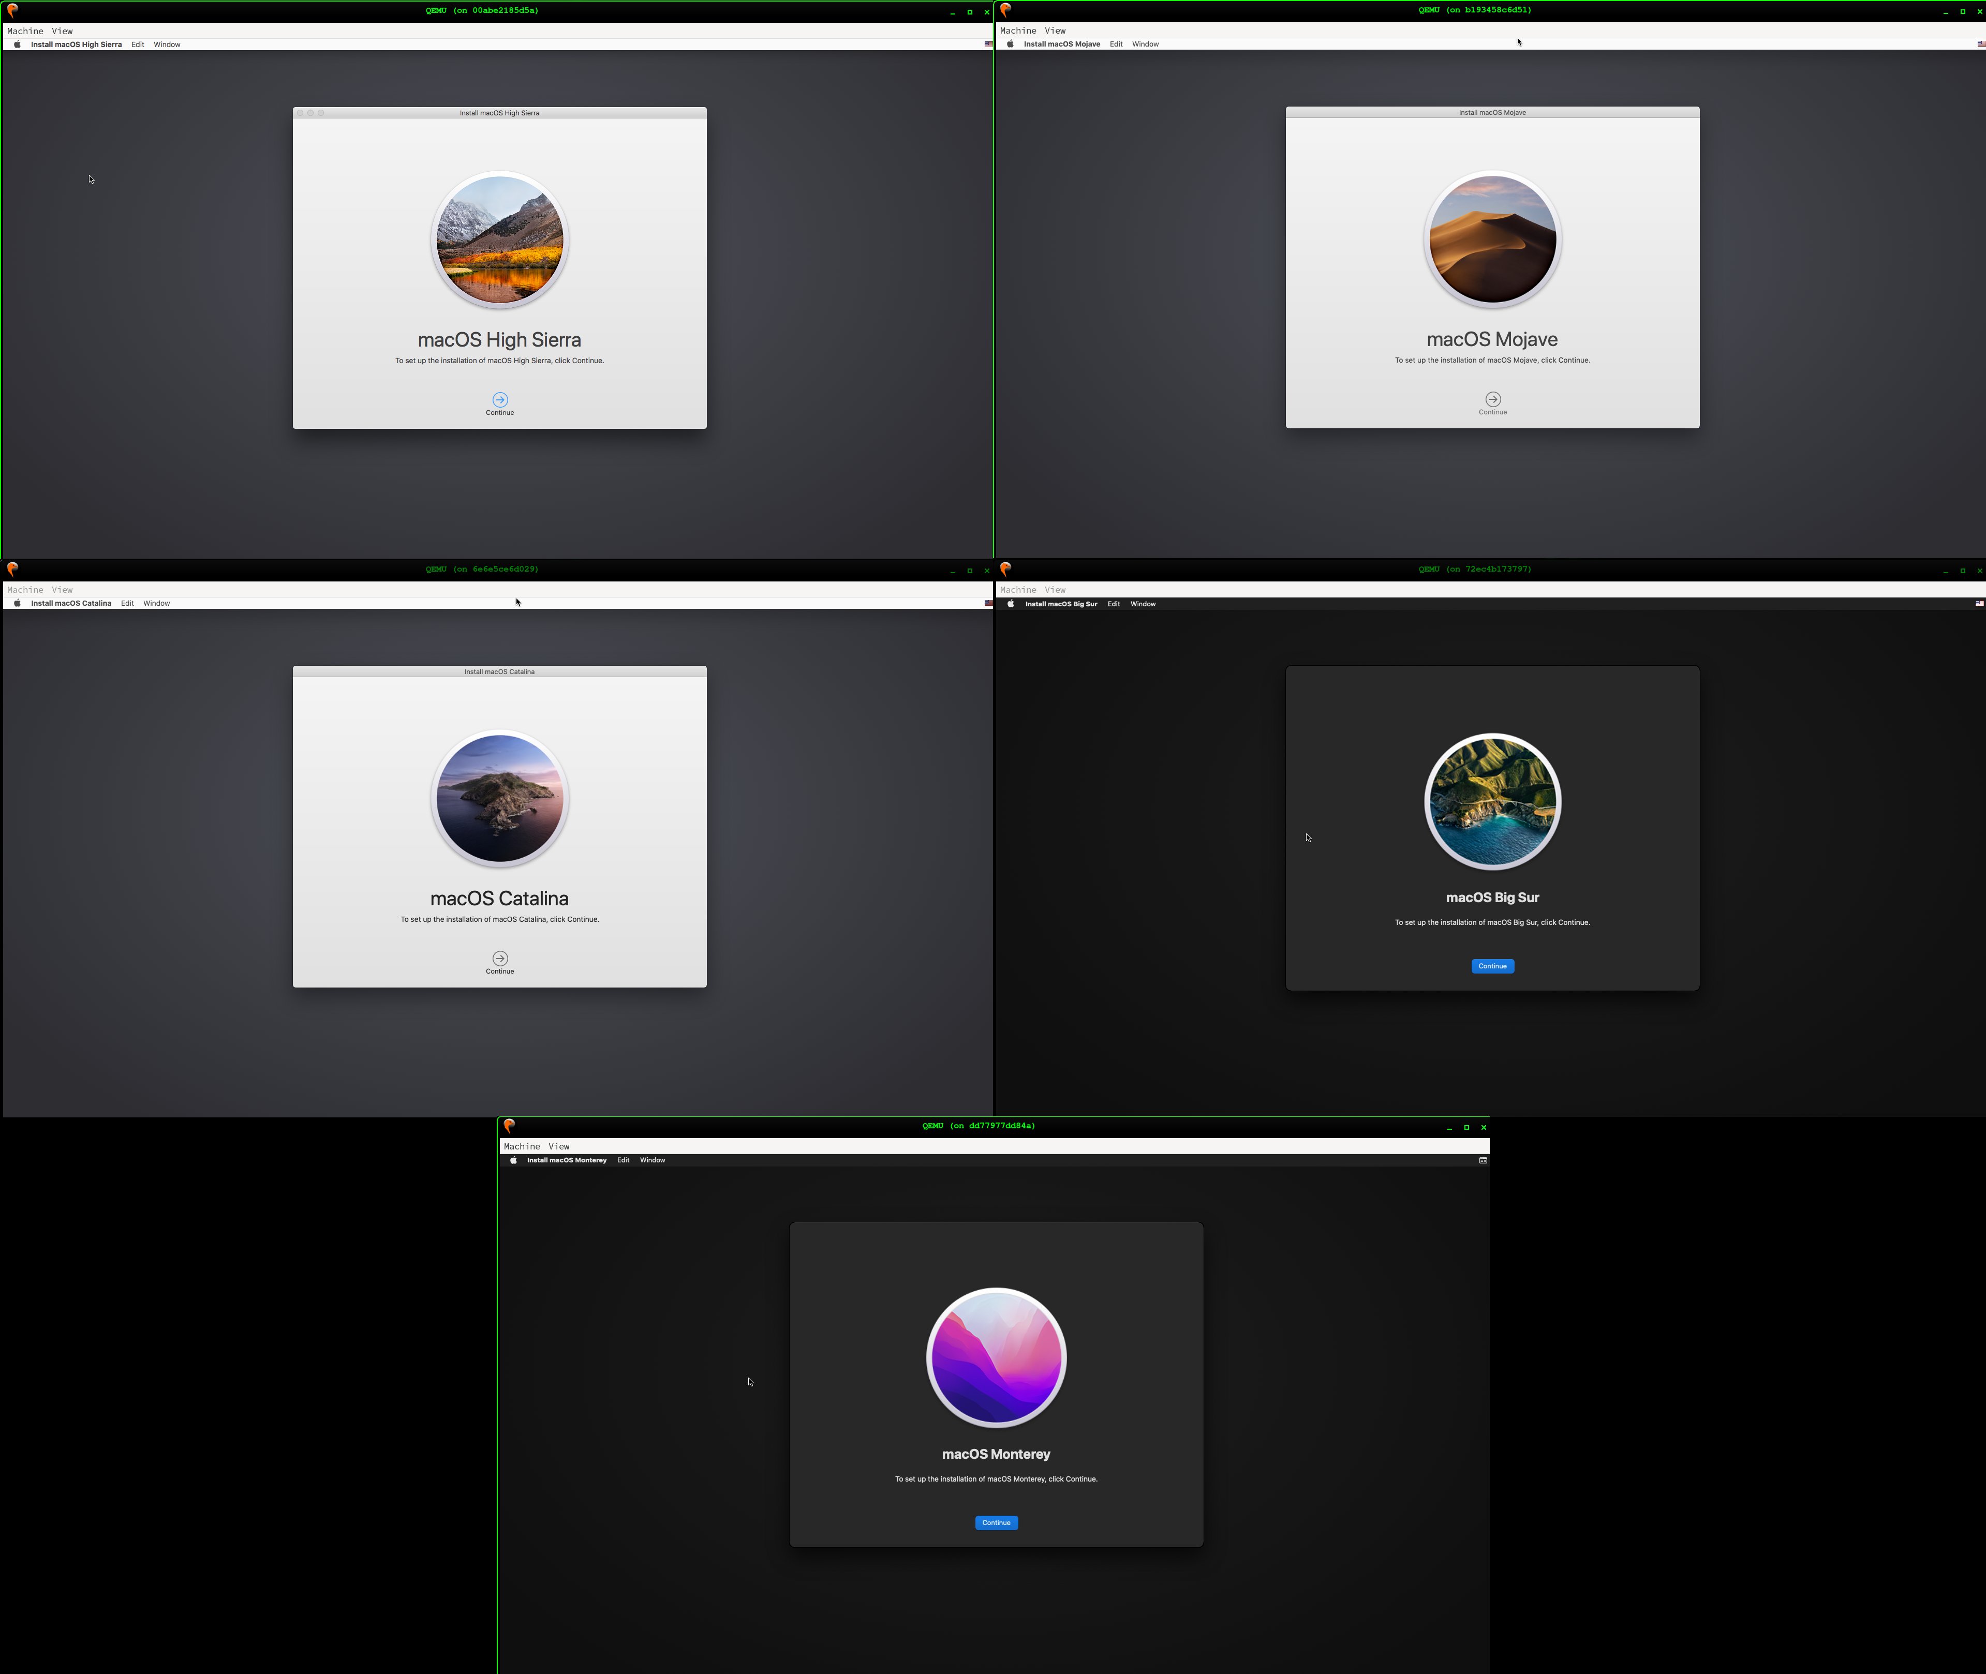Click QEMU logo icon on dd77977dd84a titlebar
This screenshot has width=1986, height=1674.
point(509,1127)
